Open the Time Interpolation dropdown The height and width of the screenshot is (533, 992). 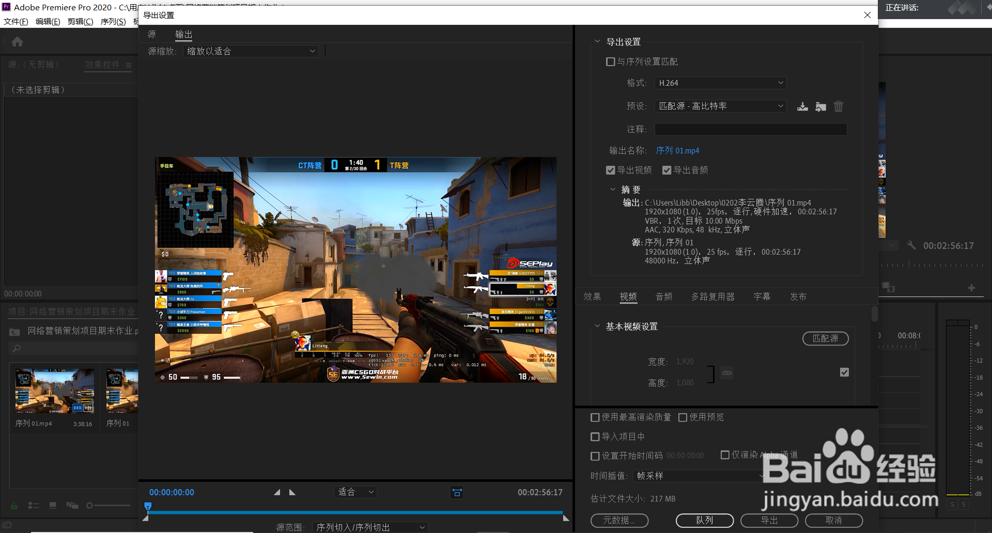point(700,476)
